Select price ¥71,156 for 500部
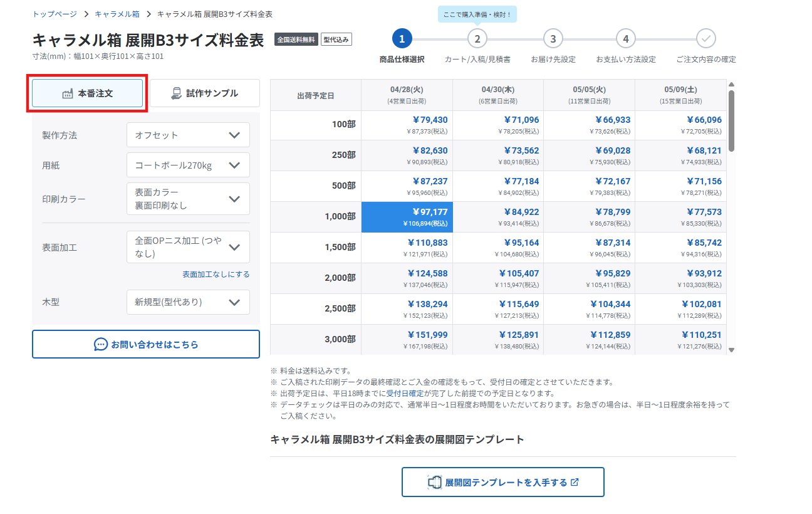 click(681, 186)
